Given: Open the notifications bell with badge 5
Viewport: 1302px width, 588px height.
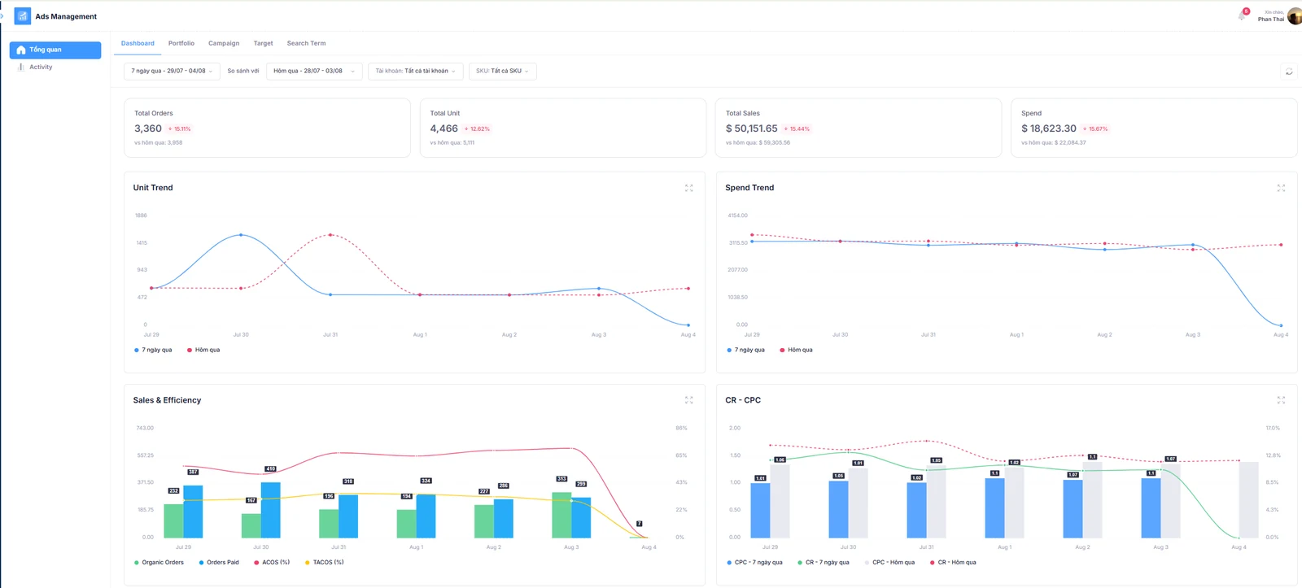Looking at the screenshot, I should point(1243,15).
